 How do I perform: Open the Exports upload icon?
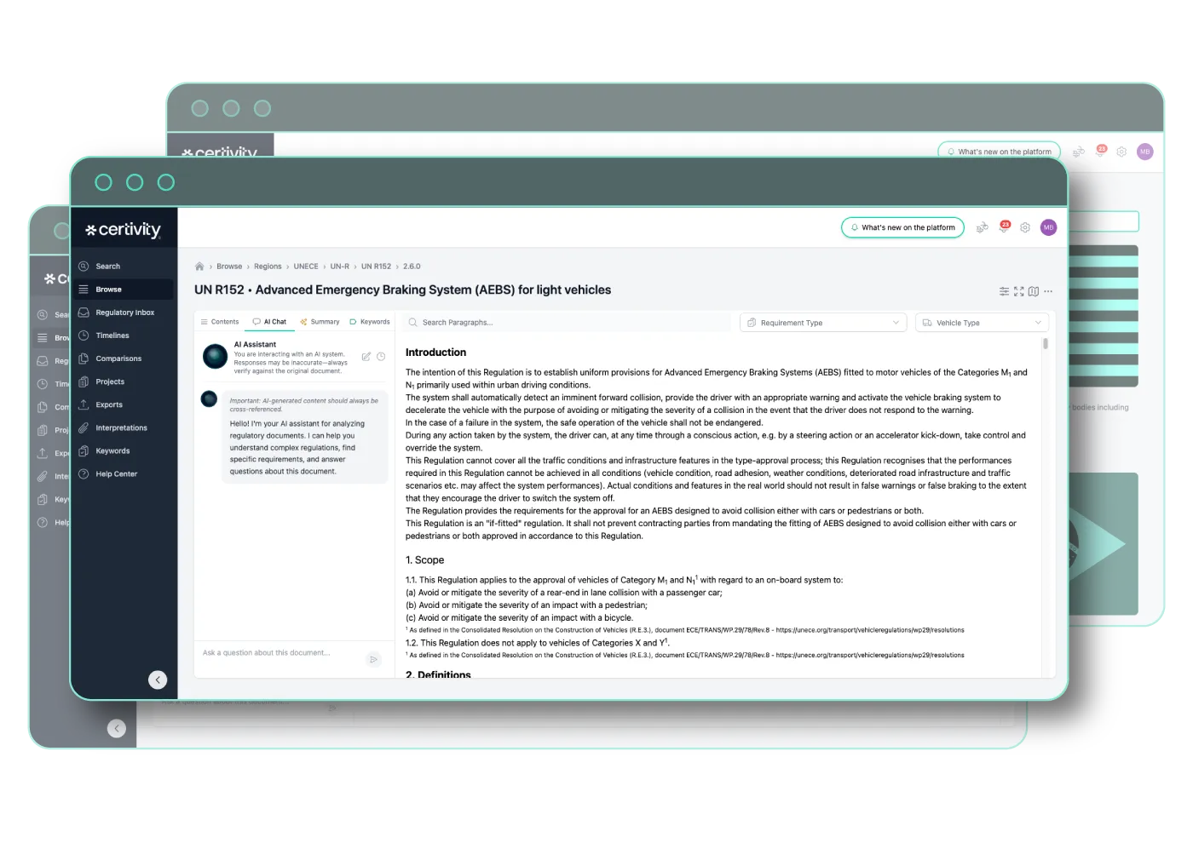(84, 404)
